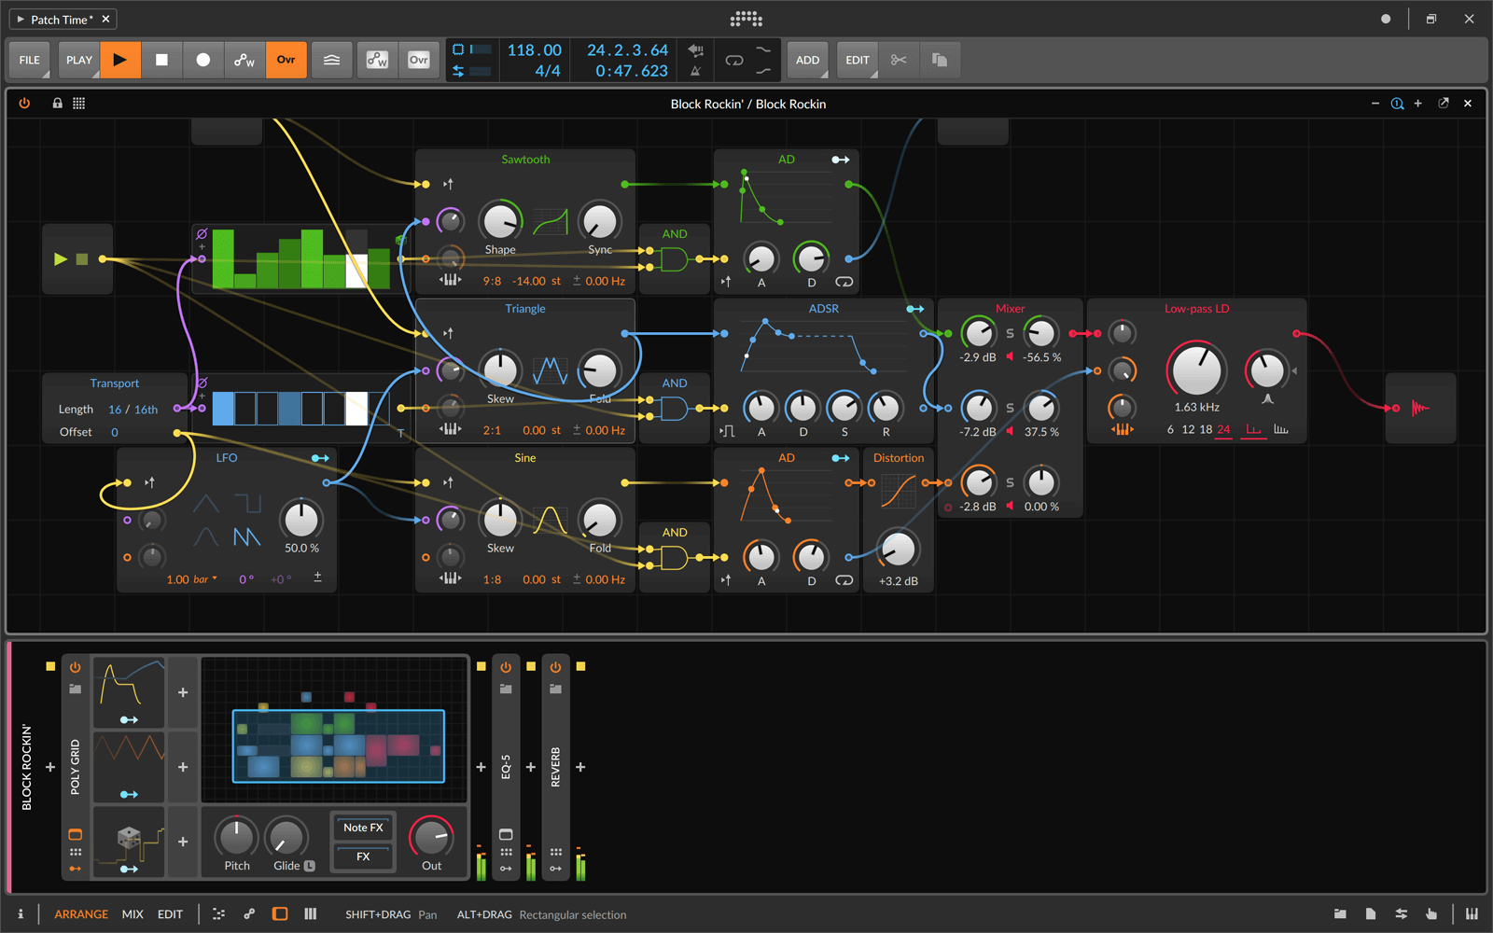
Task: Open the inspector info icon at bottom left
Action: coord(21,914)
